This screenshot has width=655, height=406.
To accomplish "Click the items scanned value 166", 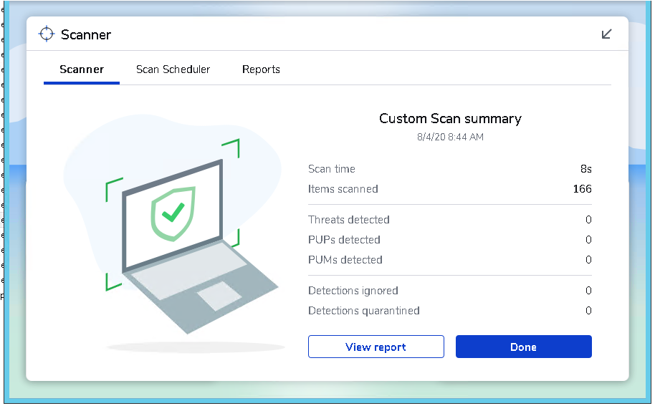I will [583, 189].
